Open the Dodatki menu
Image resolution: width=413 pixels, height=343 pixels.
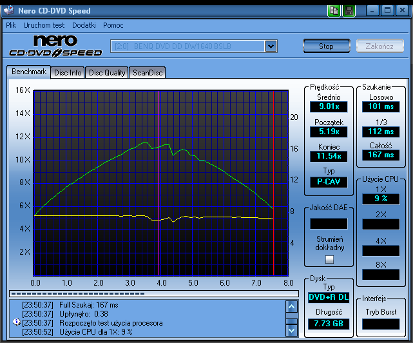(84, 25)
